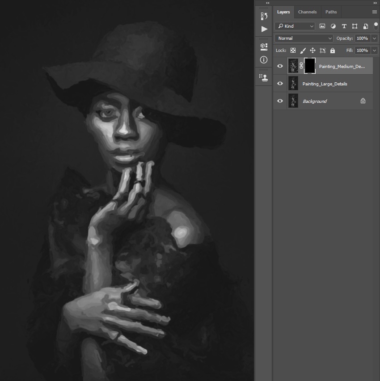Open the Actions panel play icon
This screenshot has height=381, width=380.
(264, 29)
